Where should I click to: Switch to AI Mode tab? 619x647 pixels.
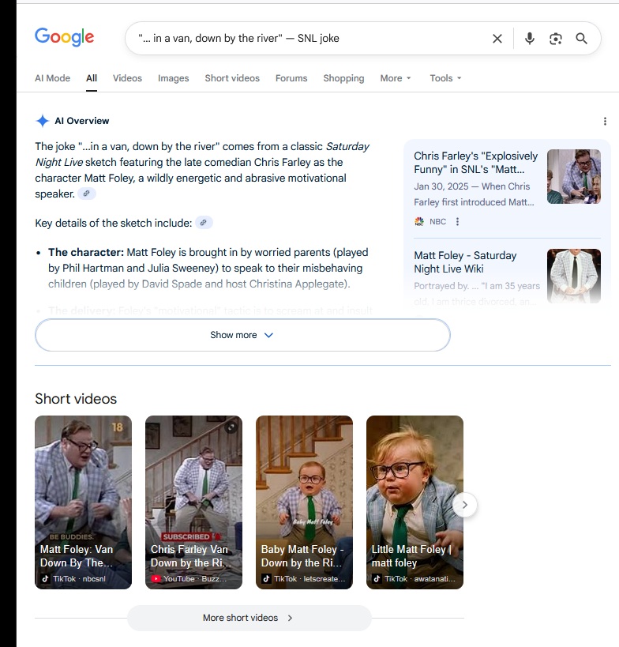pos(52,78)
